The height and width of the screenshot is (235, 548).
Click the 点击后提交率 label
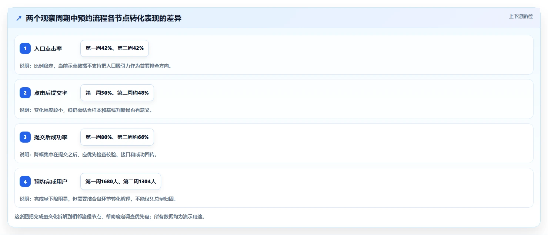[x=51, y=93]
